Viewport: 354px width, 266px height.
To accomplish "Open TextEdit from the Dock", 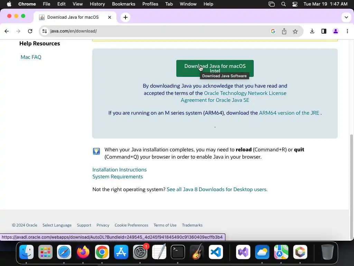I will click(x=159, y=252).
